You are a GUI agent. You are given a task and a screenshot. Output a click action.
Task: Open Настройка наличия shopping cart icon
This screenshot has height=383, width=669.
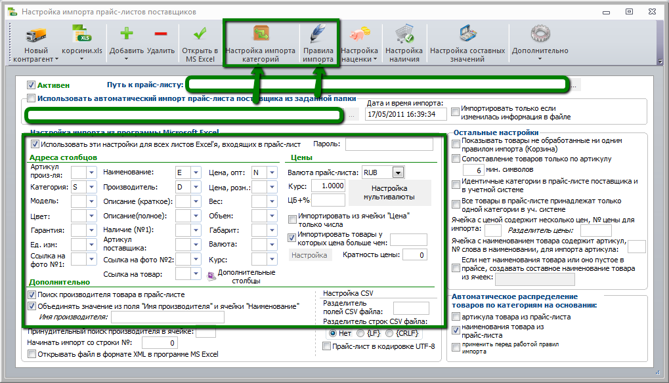click(x=404, y=34)
